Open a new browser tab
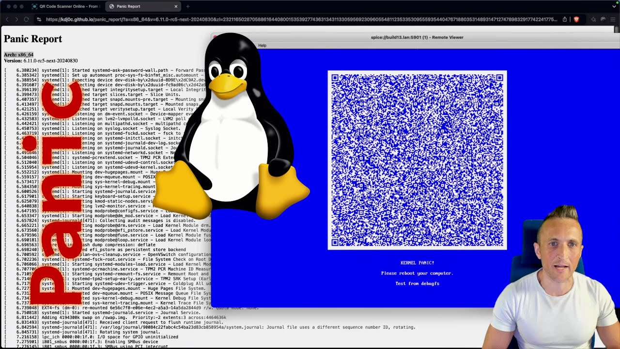 click(x=188, y=6)
